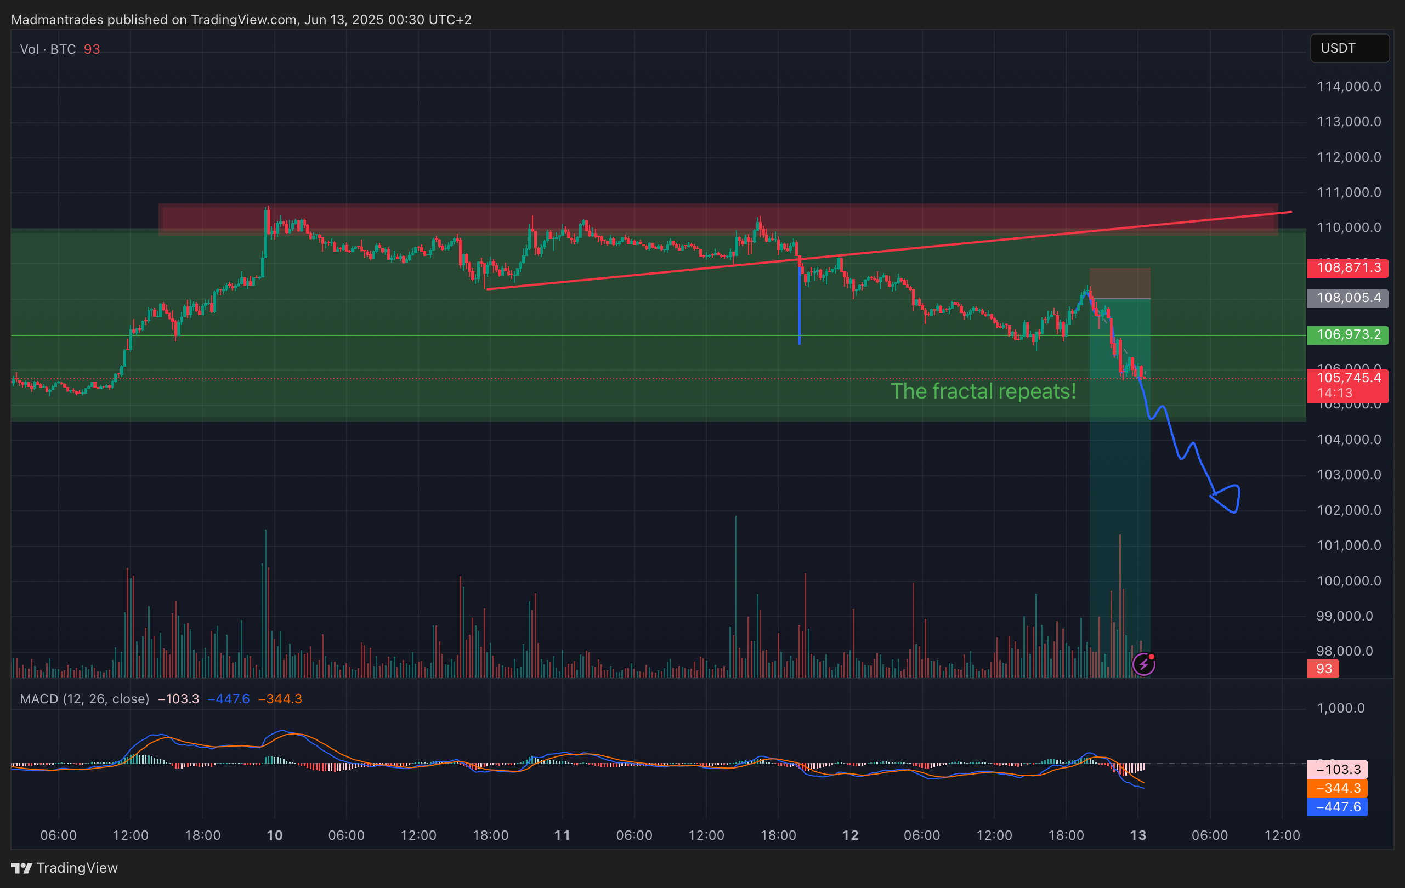
Task: Click the purple lightning bolt event icon
Action: point(1143,664)
